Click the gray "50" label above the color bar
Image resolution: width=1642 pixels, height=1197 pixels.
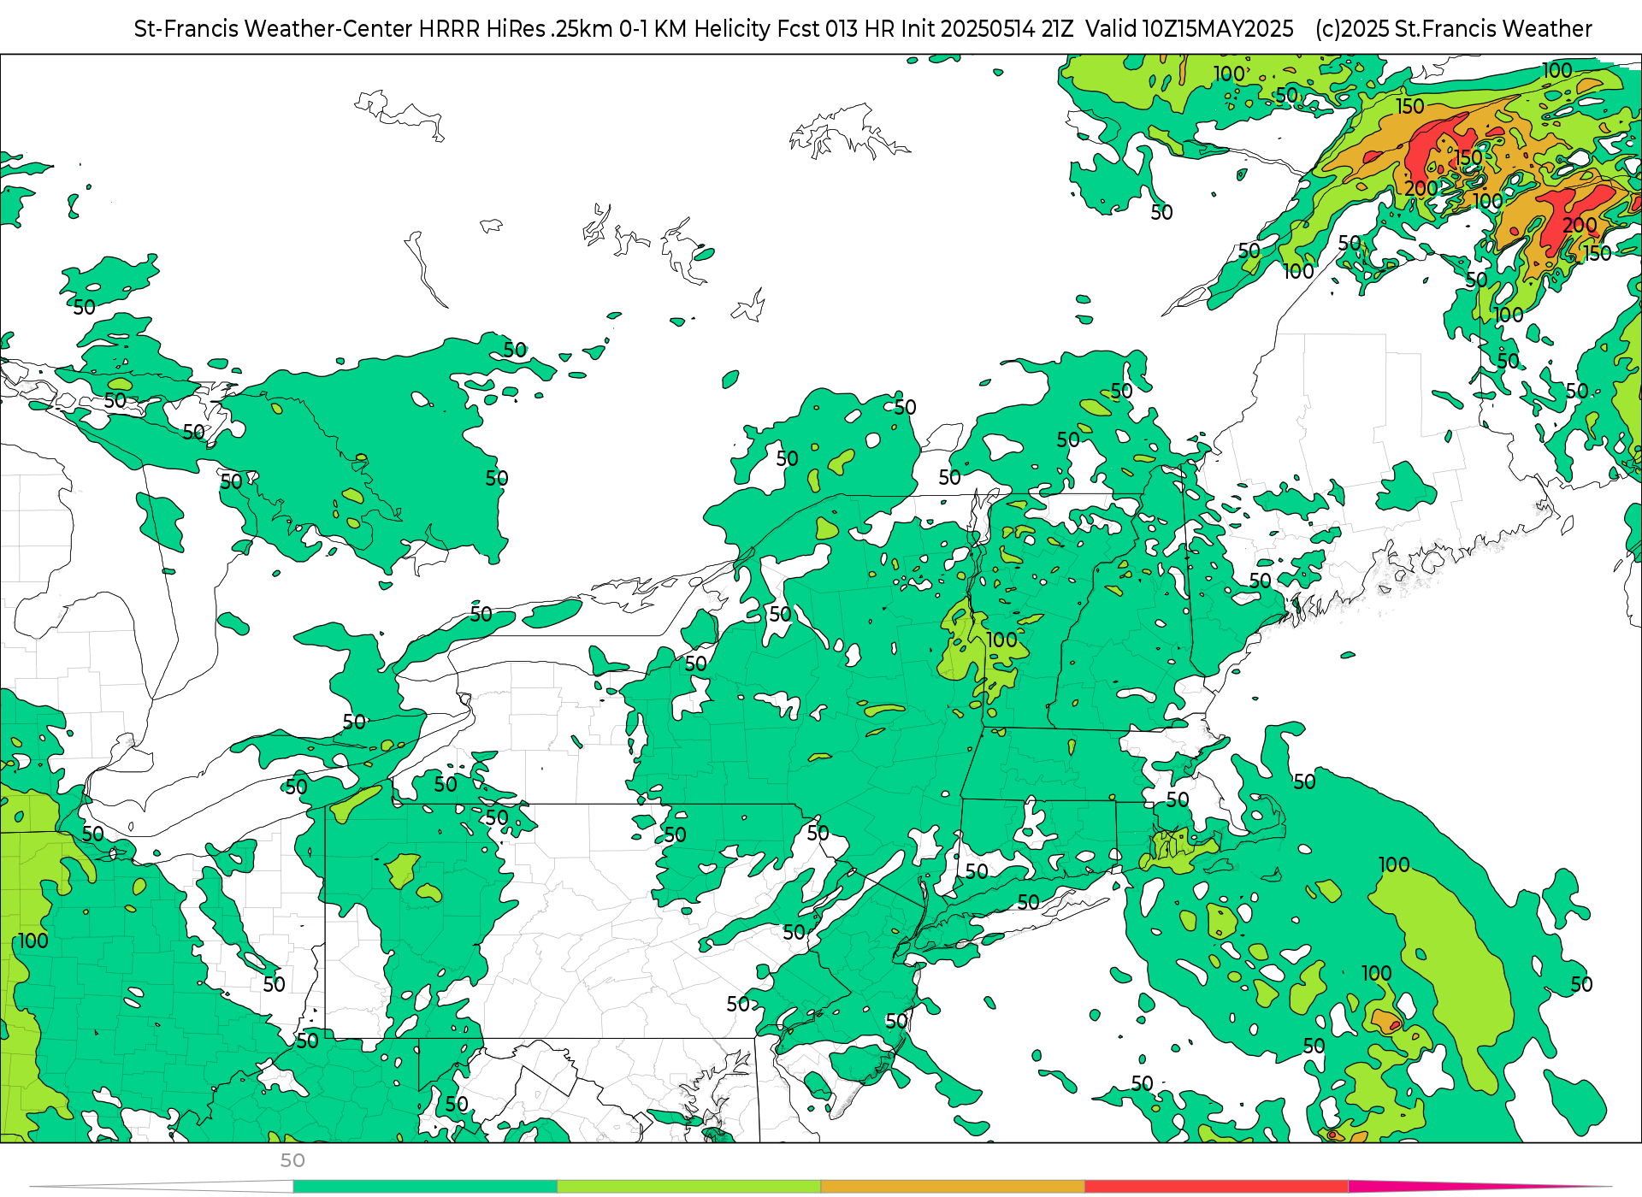click(x=292, y=1160)
